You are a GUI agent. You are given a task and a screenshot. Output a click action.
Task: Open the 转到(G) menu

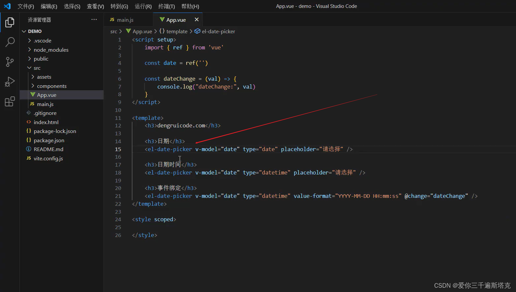[119, 6]
